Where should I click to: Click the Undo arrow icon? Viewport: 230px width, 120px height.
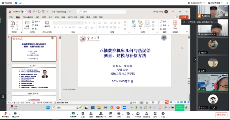[34, 12]
